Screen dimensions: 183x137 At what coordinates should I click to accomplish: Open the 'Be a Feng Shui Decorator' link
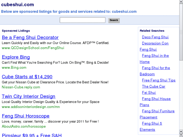click(x=30, y=37)
